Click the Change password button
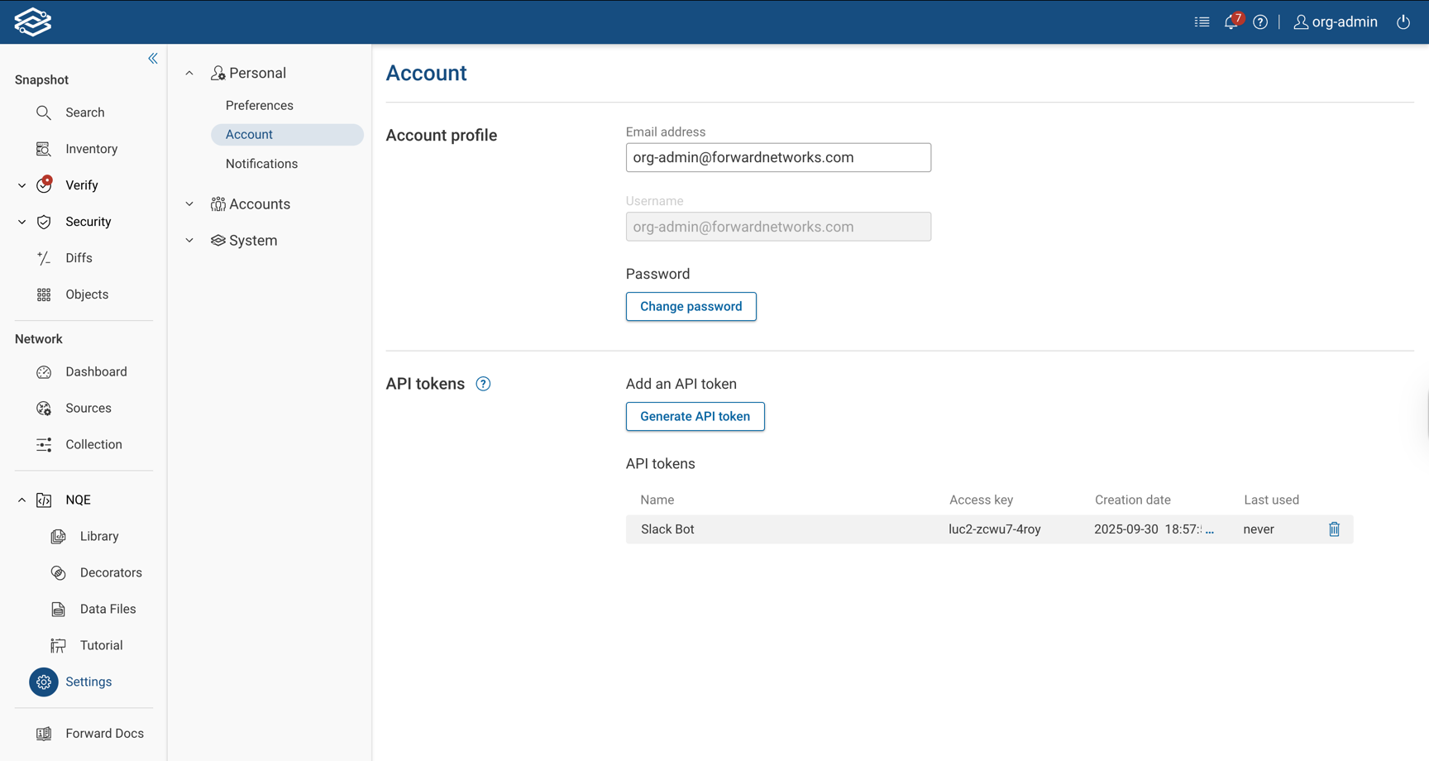Viewport: 1429px width, 761px height. (691, 306)
